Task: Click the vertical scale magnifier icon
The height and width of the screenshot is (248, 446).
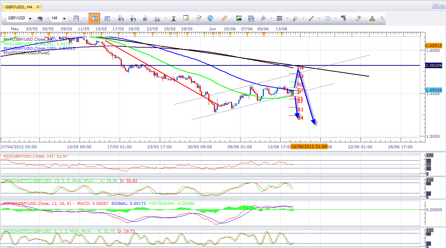Action: coord(157,18)
